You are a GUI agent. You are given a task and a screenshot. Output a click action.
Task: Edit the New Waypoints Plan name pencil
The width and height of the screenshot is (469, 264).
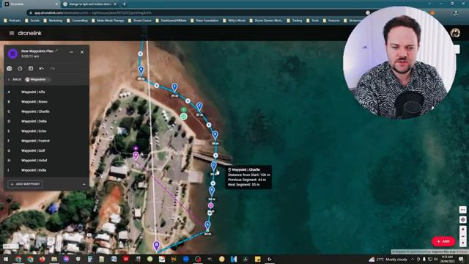click(56, 51)
